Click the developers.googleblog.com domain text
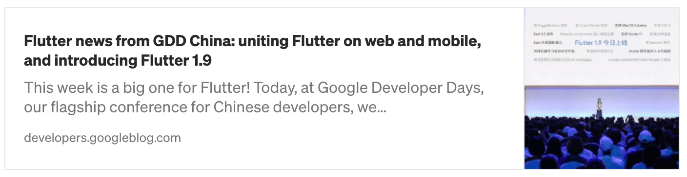 (102, 138)
